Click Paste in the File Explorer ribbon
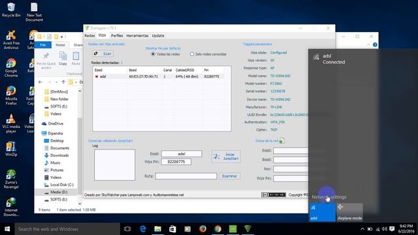 [76, 59]
